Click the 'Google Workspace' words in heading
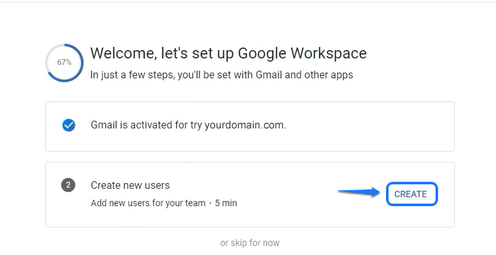This screenshot has width=496, height=255. [302, 53]
